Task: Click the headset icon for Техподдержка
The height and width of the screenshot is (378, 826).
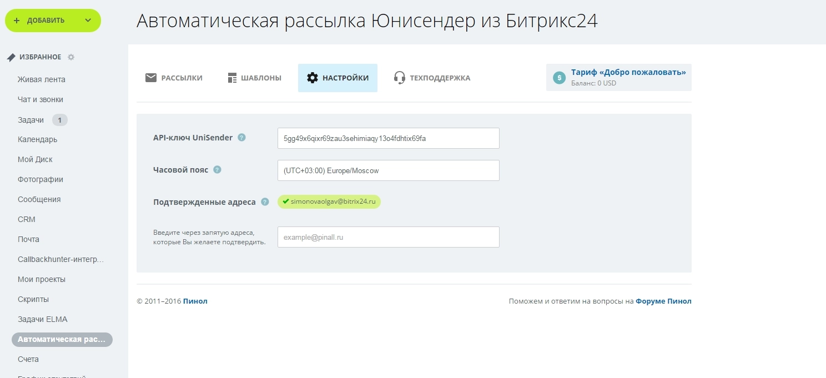Action: [x=399, y=78]
